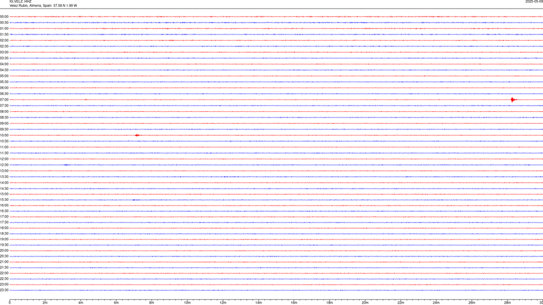Click the IG.VELZ..HHZ station code header
The height and width of the screenshot is (305, 543).
(x=20, y=1)
